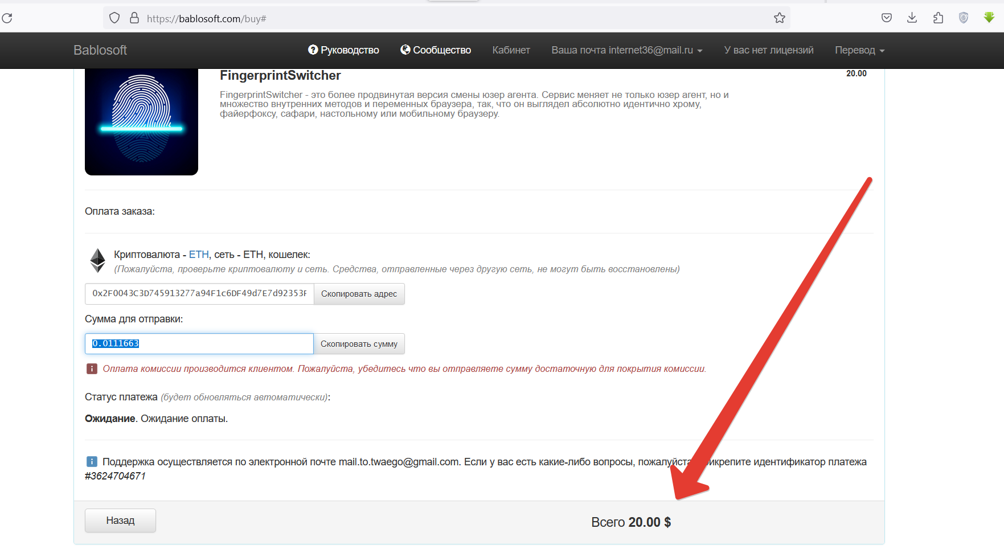Click the Ethereum logo icon
The height and width of the screenshot is (553, 1004).
[98, 261]
